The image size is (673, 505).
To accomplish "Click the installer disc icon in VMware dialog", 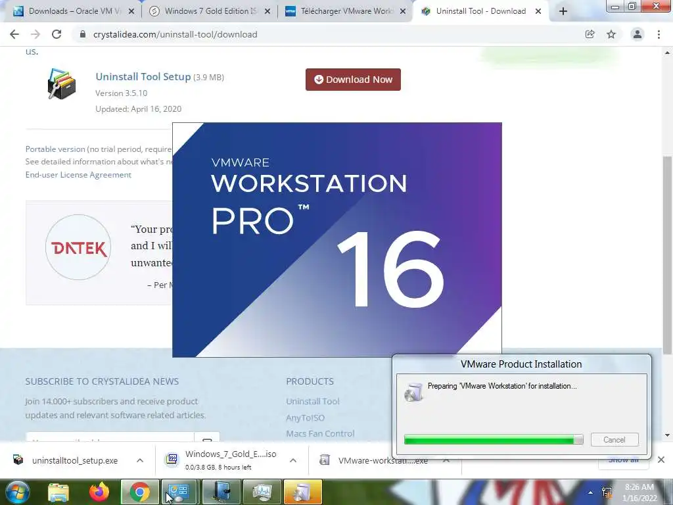I will point(414,392).
